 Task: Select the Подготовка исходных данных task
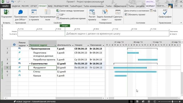pos(43,54)
